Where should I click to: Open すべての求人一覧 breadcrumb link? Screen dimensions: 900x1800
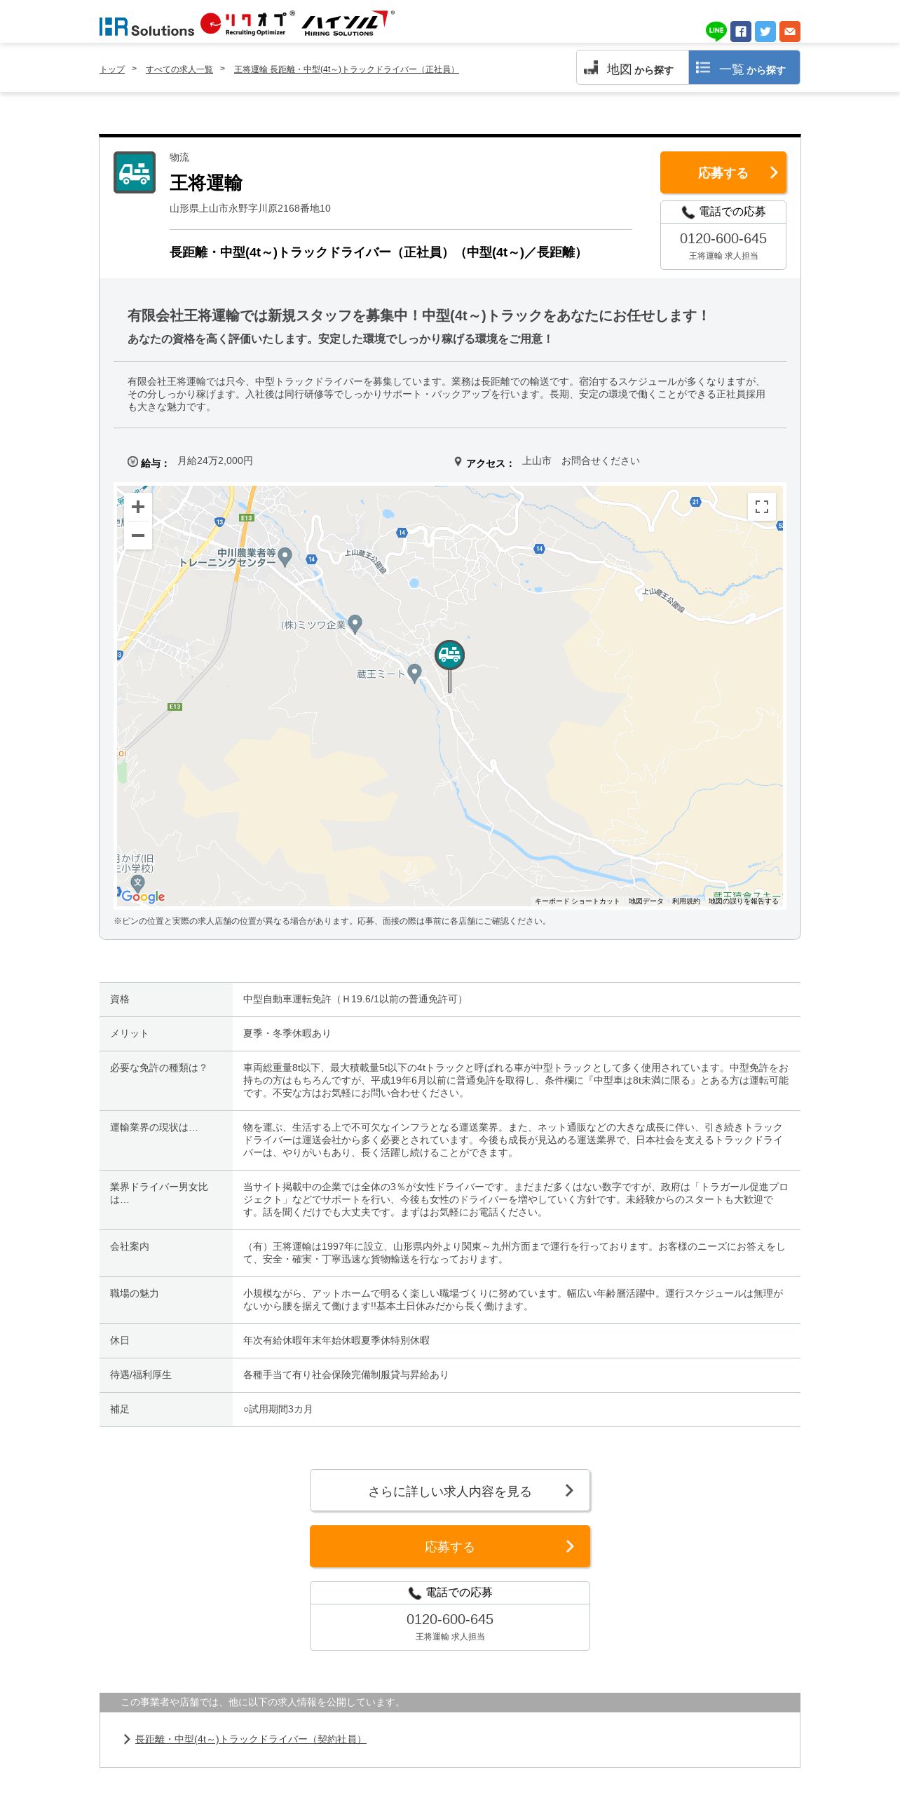point(179,69)
